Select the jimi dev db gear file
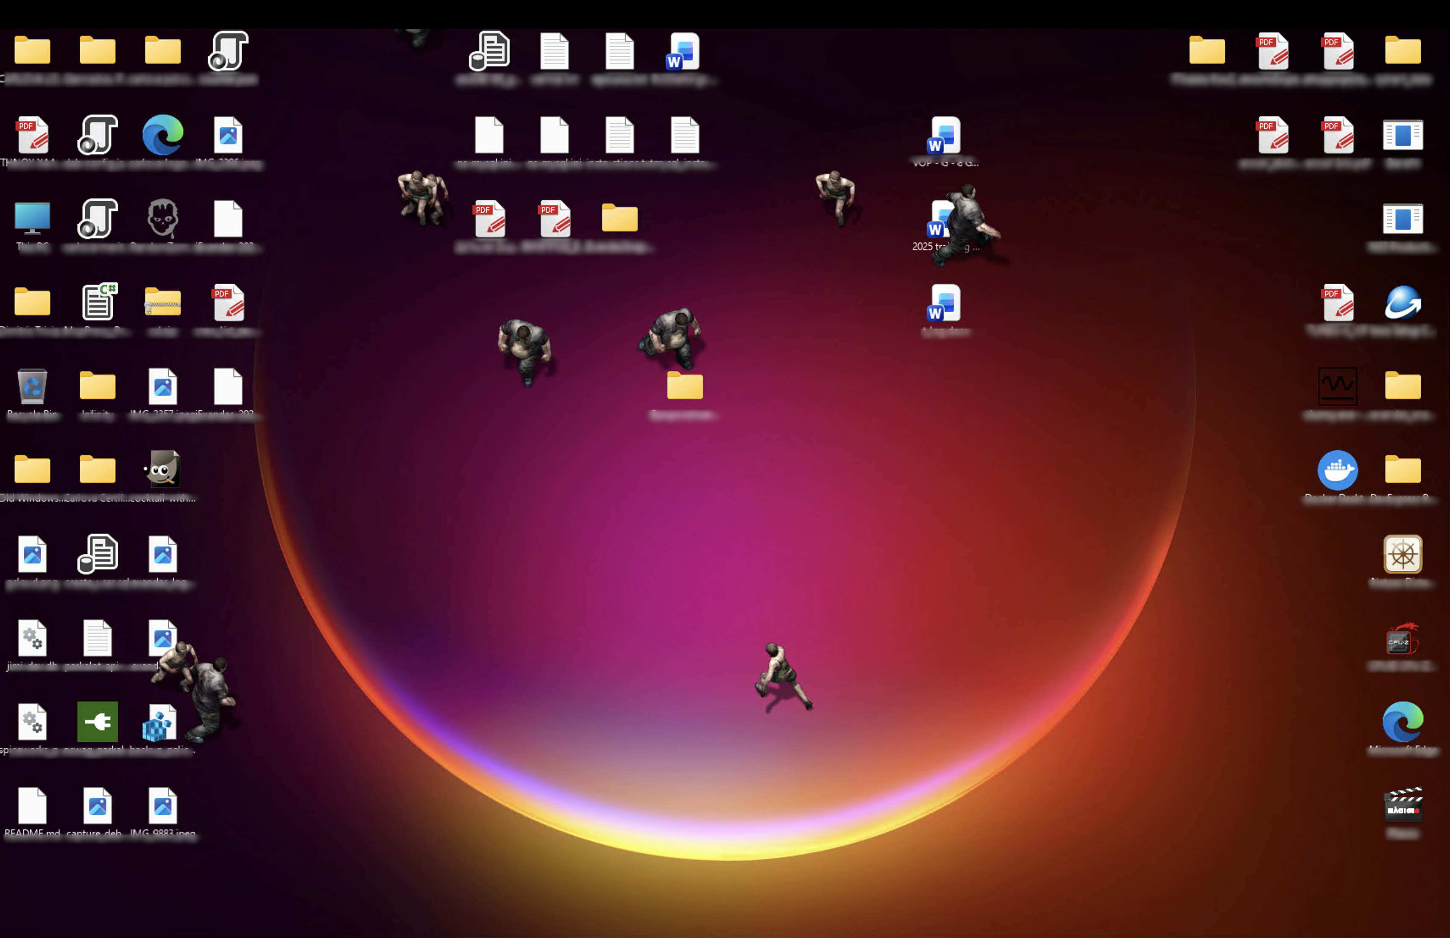This screenshot has height=938, width=1450. point(32,638)
